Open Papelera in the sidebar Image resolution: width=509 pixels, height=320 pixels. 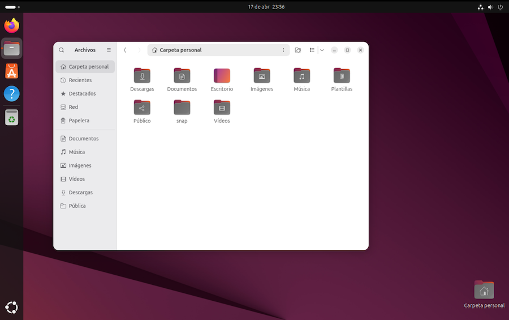click(x=79, y=121)
